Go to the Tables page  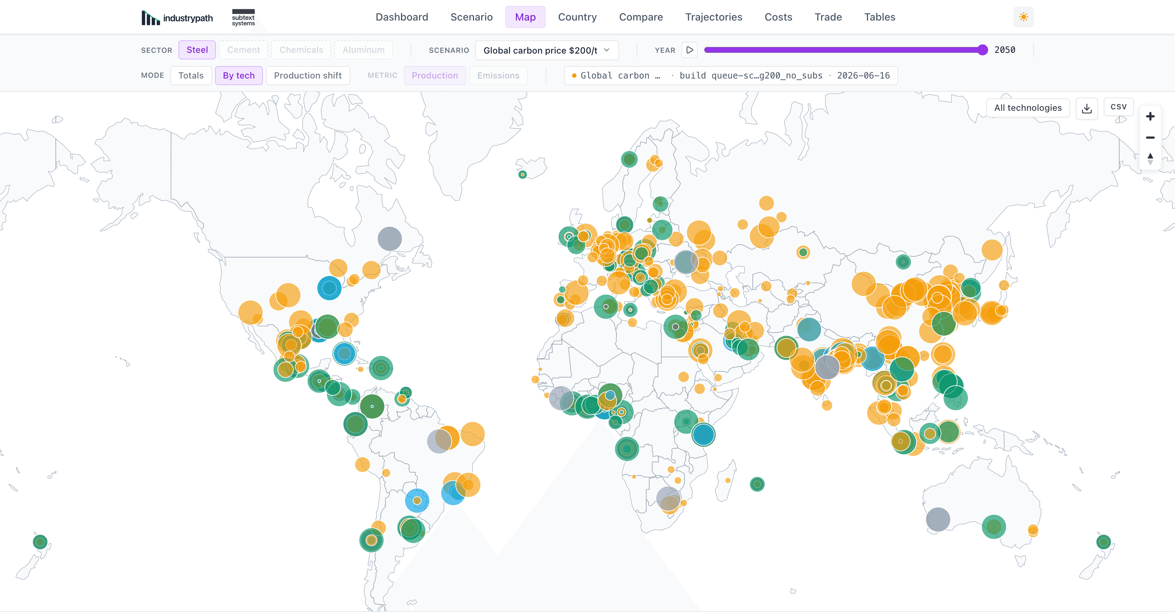pyautogui.click(x=879, y=17)
